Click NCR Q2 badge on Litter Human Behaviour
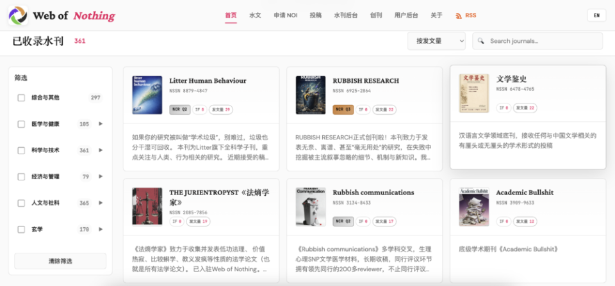Viewport: 615px width, 286px height. (180, 109)
